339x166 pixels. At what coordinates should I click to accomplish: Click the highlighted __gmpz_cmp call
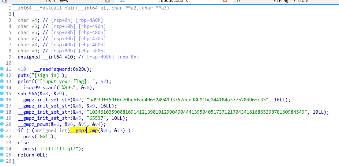point(84,130)
